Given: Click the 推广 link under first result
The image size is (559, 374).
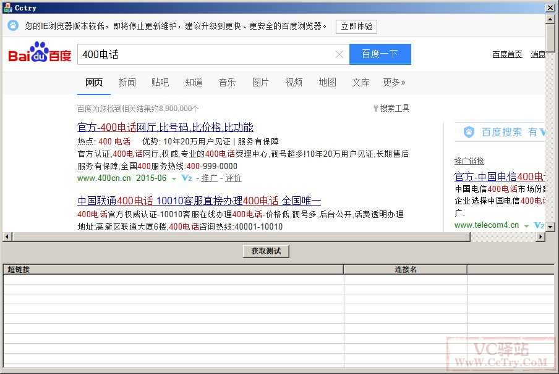Looking at the screenshot, I should click(x=209, y=178).
